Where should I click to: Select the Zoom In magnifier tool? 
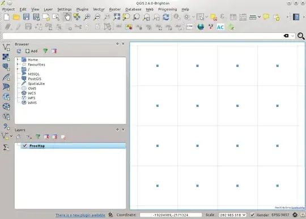87,17
